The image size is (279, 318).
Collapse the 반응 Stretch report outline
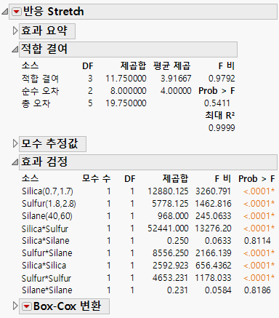pyautogui.click(x=4, y=12)
